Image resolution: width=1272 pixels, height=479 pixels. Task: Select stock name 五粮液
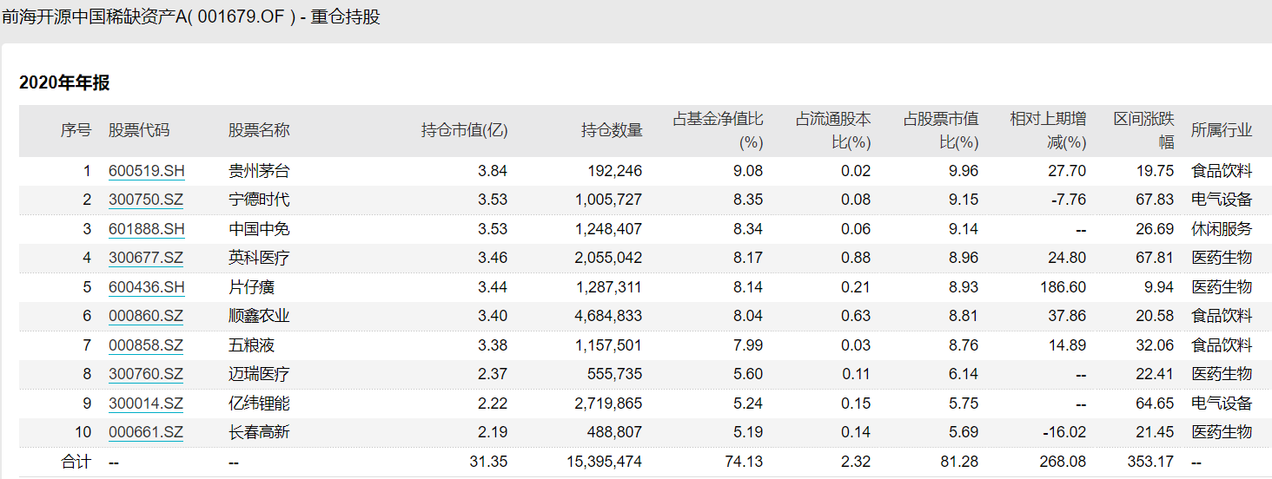click(x=252, y=345)
